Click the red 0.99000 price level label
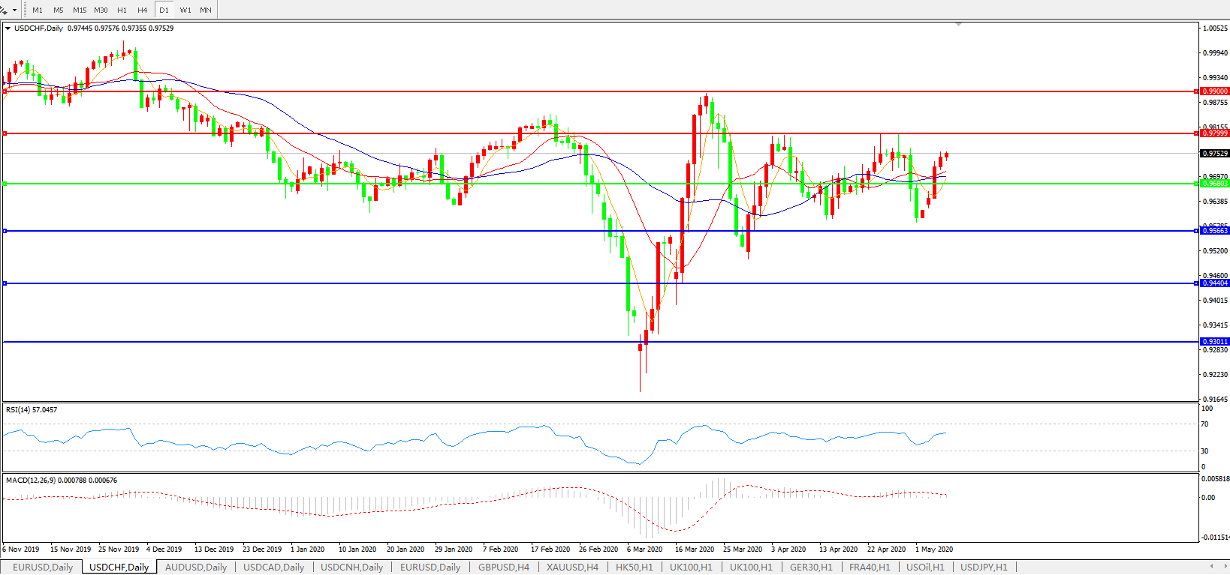 1214,91
